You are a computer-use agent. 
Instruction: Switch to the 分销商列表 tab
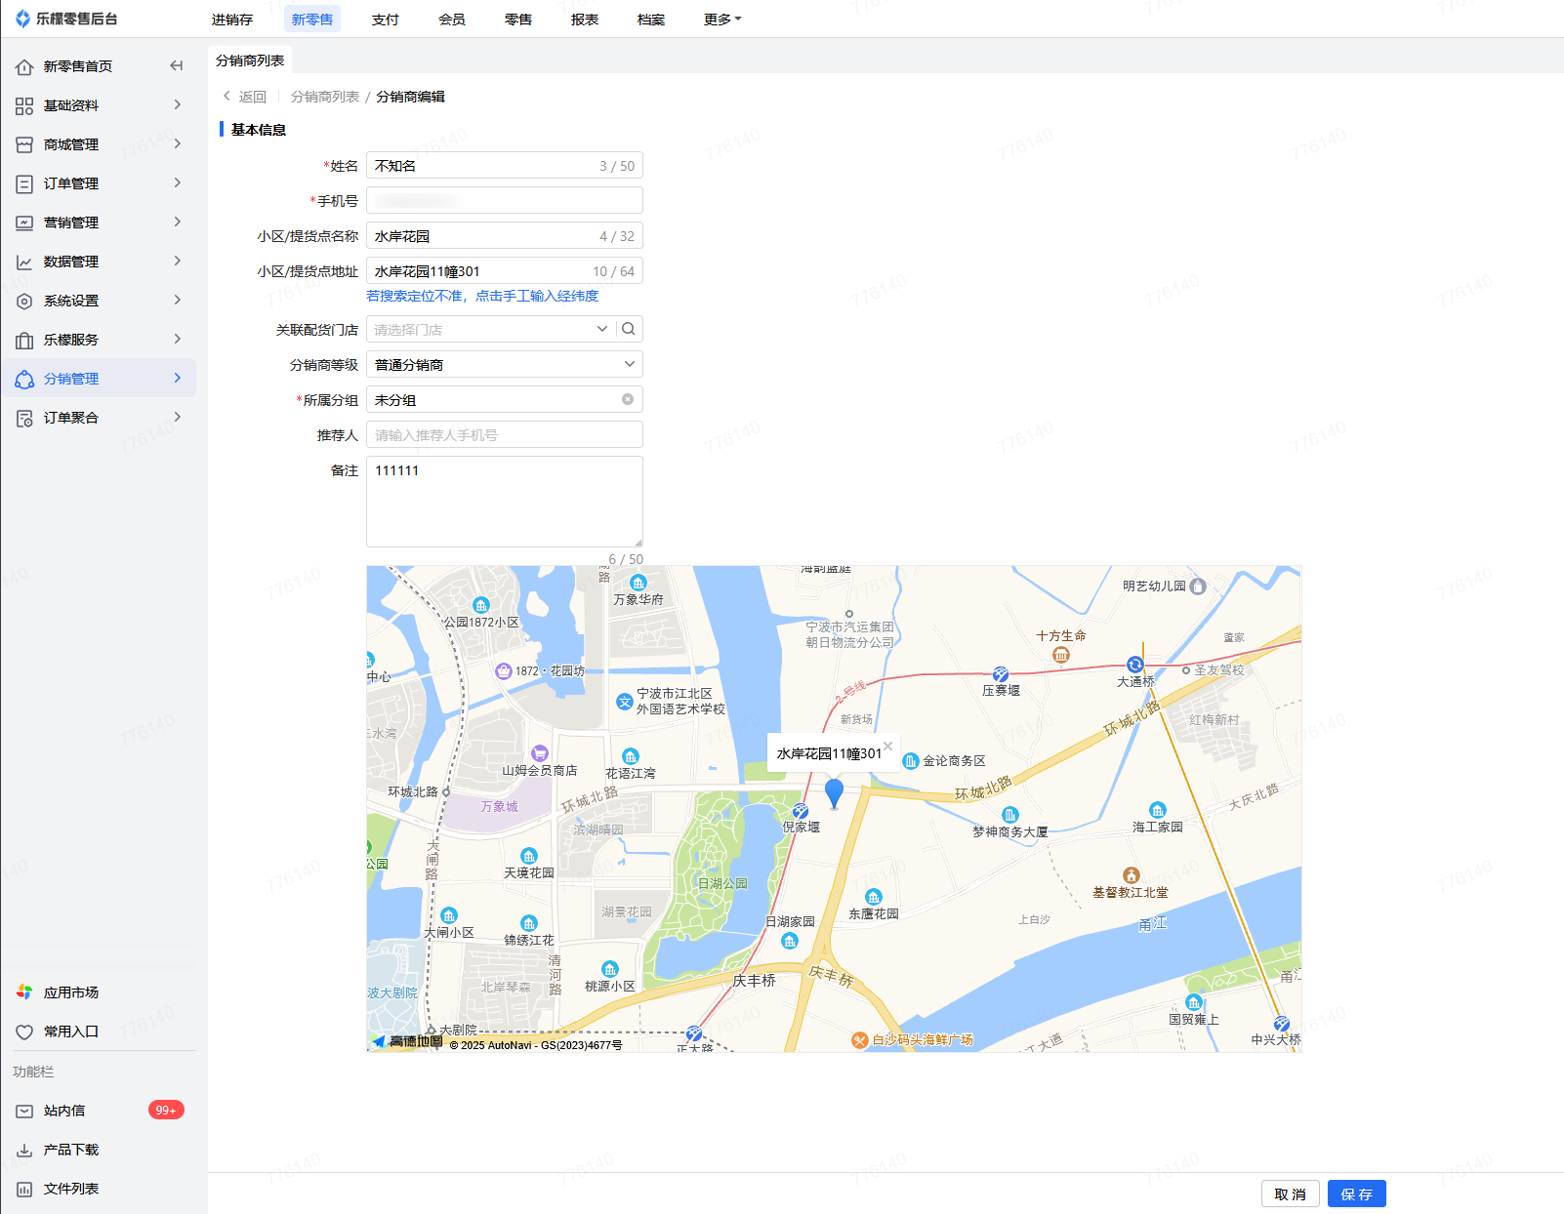coord(250,61)
